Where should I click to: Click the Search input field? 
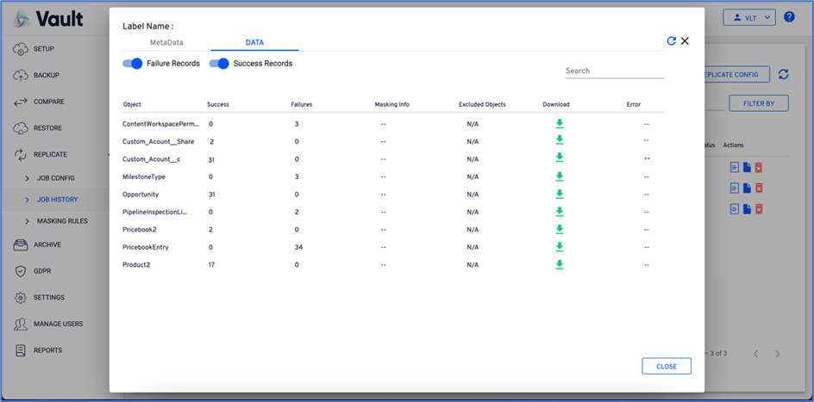[614, 71]
